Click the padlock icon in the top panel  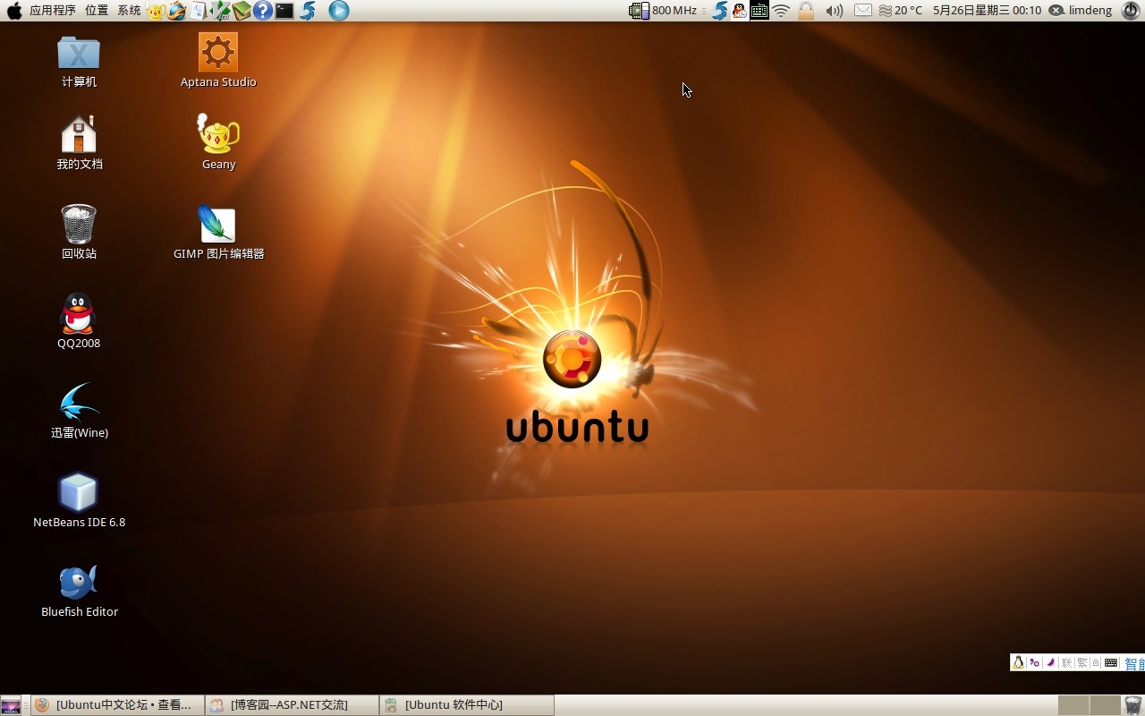[x=806, y=11]
